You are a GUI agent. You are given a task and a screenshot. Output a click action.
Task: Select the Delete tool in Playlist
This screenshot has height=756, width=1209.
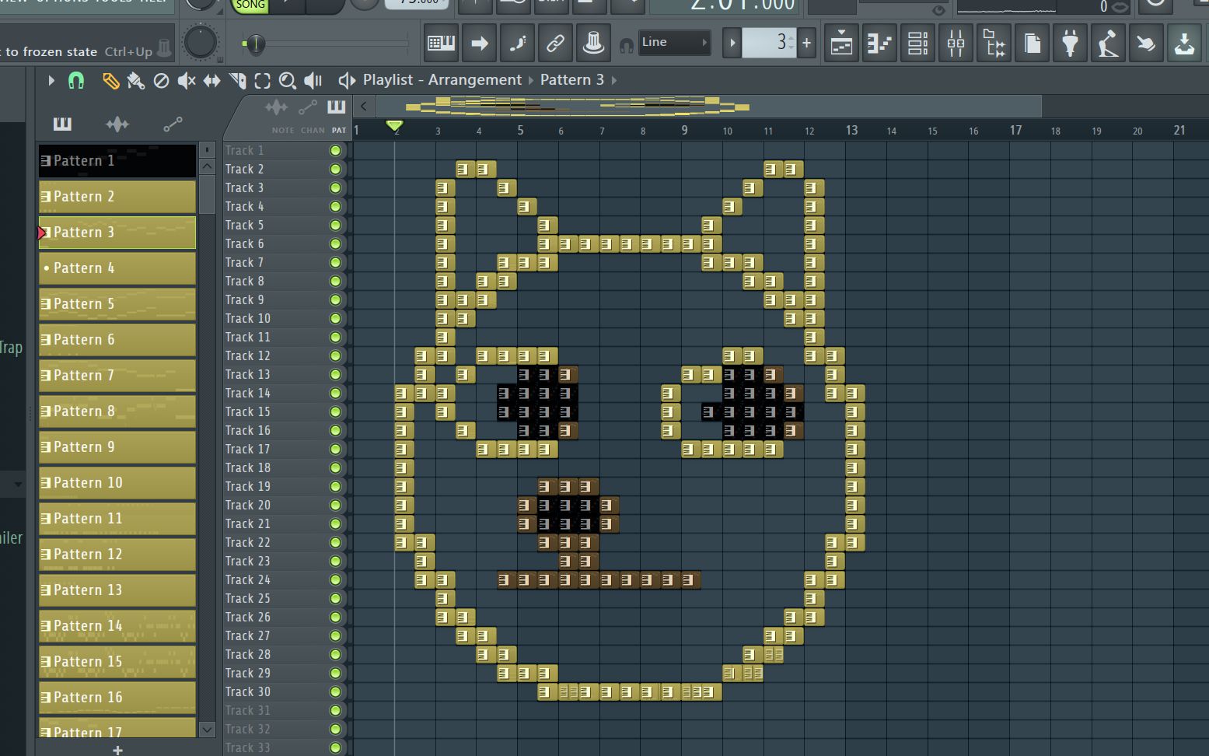161,80
